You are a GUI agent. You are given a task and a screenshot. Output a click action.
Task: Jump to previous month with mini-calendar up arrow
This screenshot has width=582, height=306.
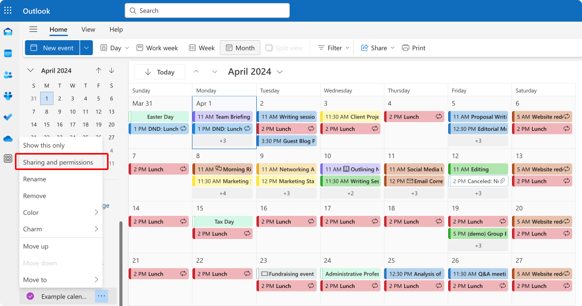(x=98, y=70)
